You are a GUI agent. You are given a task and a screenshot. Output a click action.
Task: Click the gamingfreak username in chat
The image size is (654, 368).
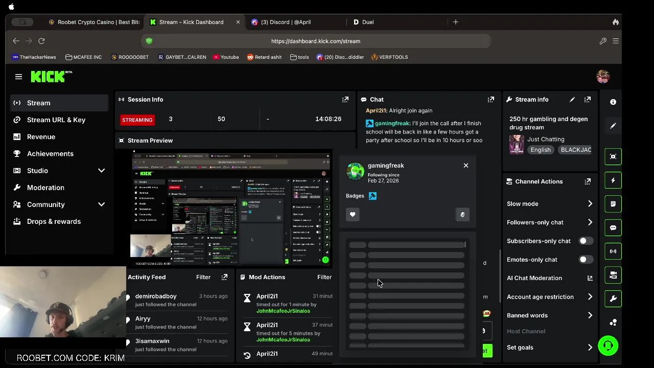(392, 123)
